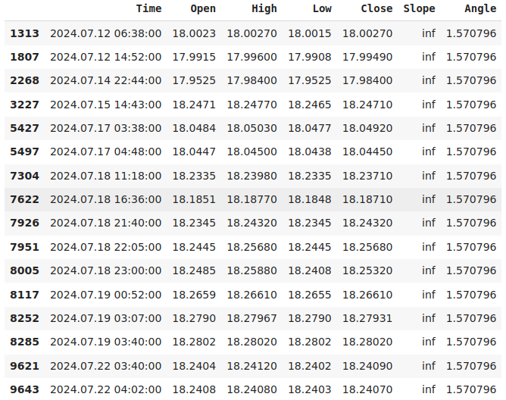Click Open value 17.9915
Viewport: 506px width, 400px height.
194,57
